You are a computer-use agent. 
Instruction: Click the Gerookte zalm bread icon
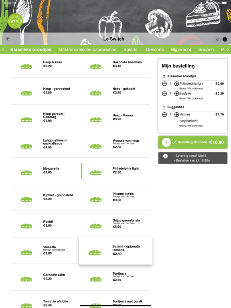(x=26, y=279)
